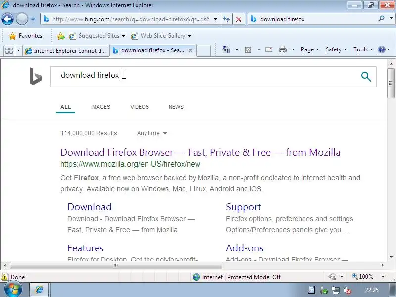Click the magnifier search icon in toolbar

click(381, 19)
